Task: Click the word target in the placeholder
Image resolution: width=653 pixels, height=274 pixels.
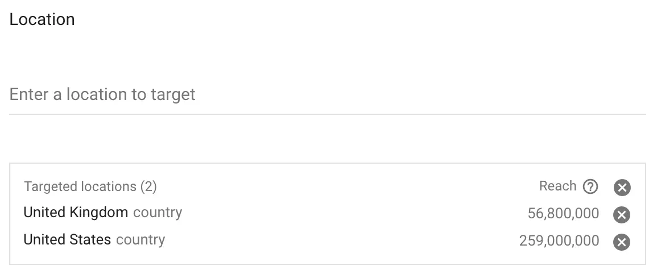Action: pyautogui.click(x=173, y=94)
